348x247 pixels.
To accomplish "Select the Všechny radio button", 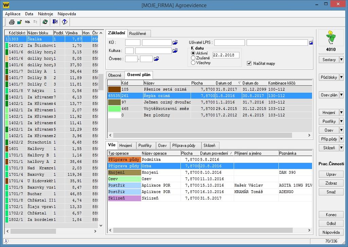I will click(193, 63).
